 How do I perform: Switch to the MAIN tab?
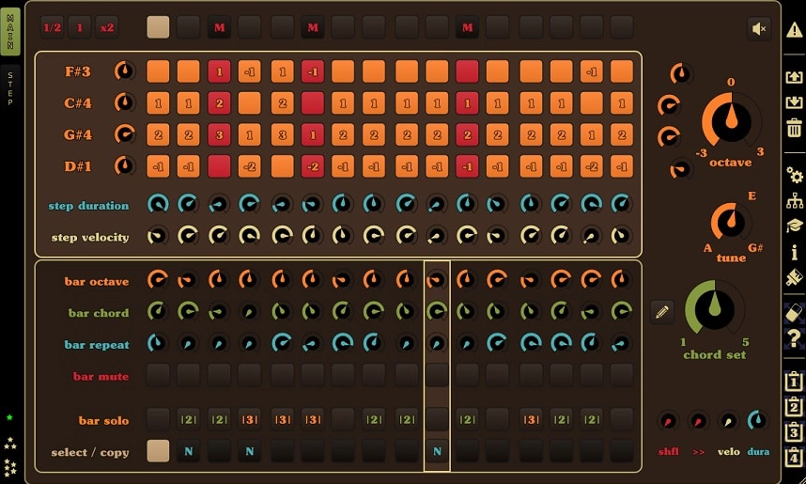pos(10,32)
